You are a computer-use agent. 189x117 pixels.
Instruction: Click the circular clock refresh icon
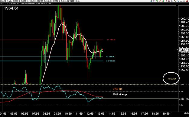169,1
